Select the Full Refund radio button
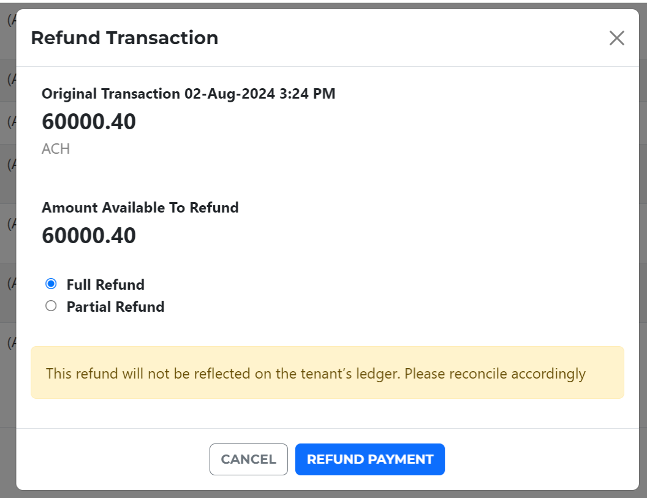The image size is (647, 498). point(51,284)
